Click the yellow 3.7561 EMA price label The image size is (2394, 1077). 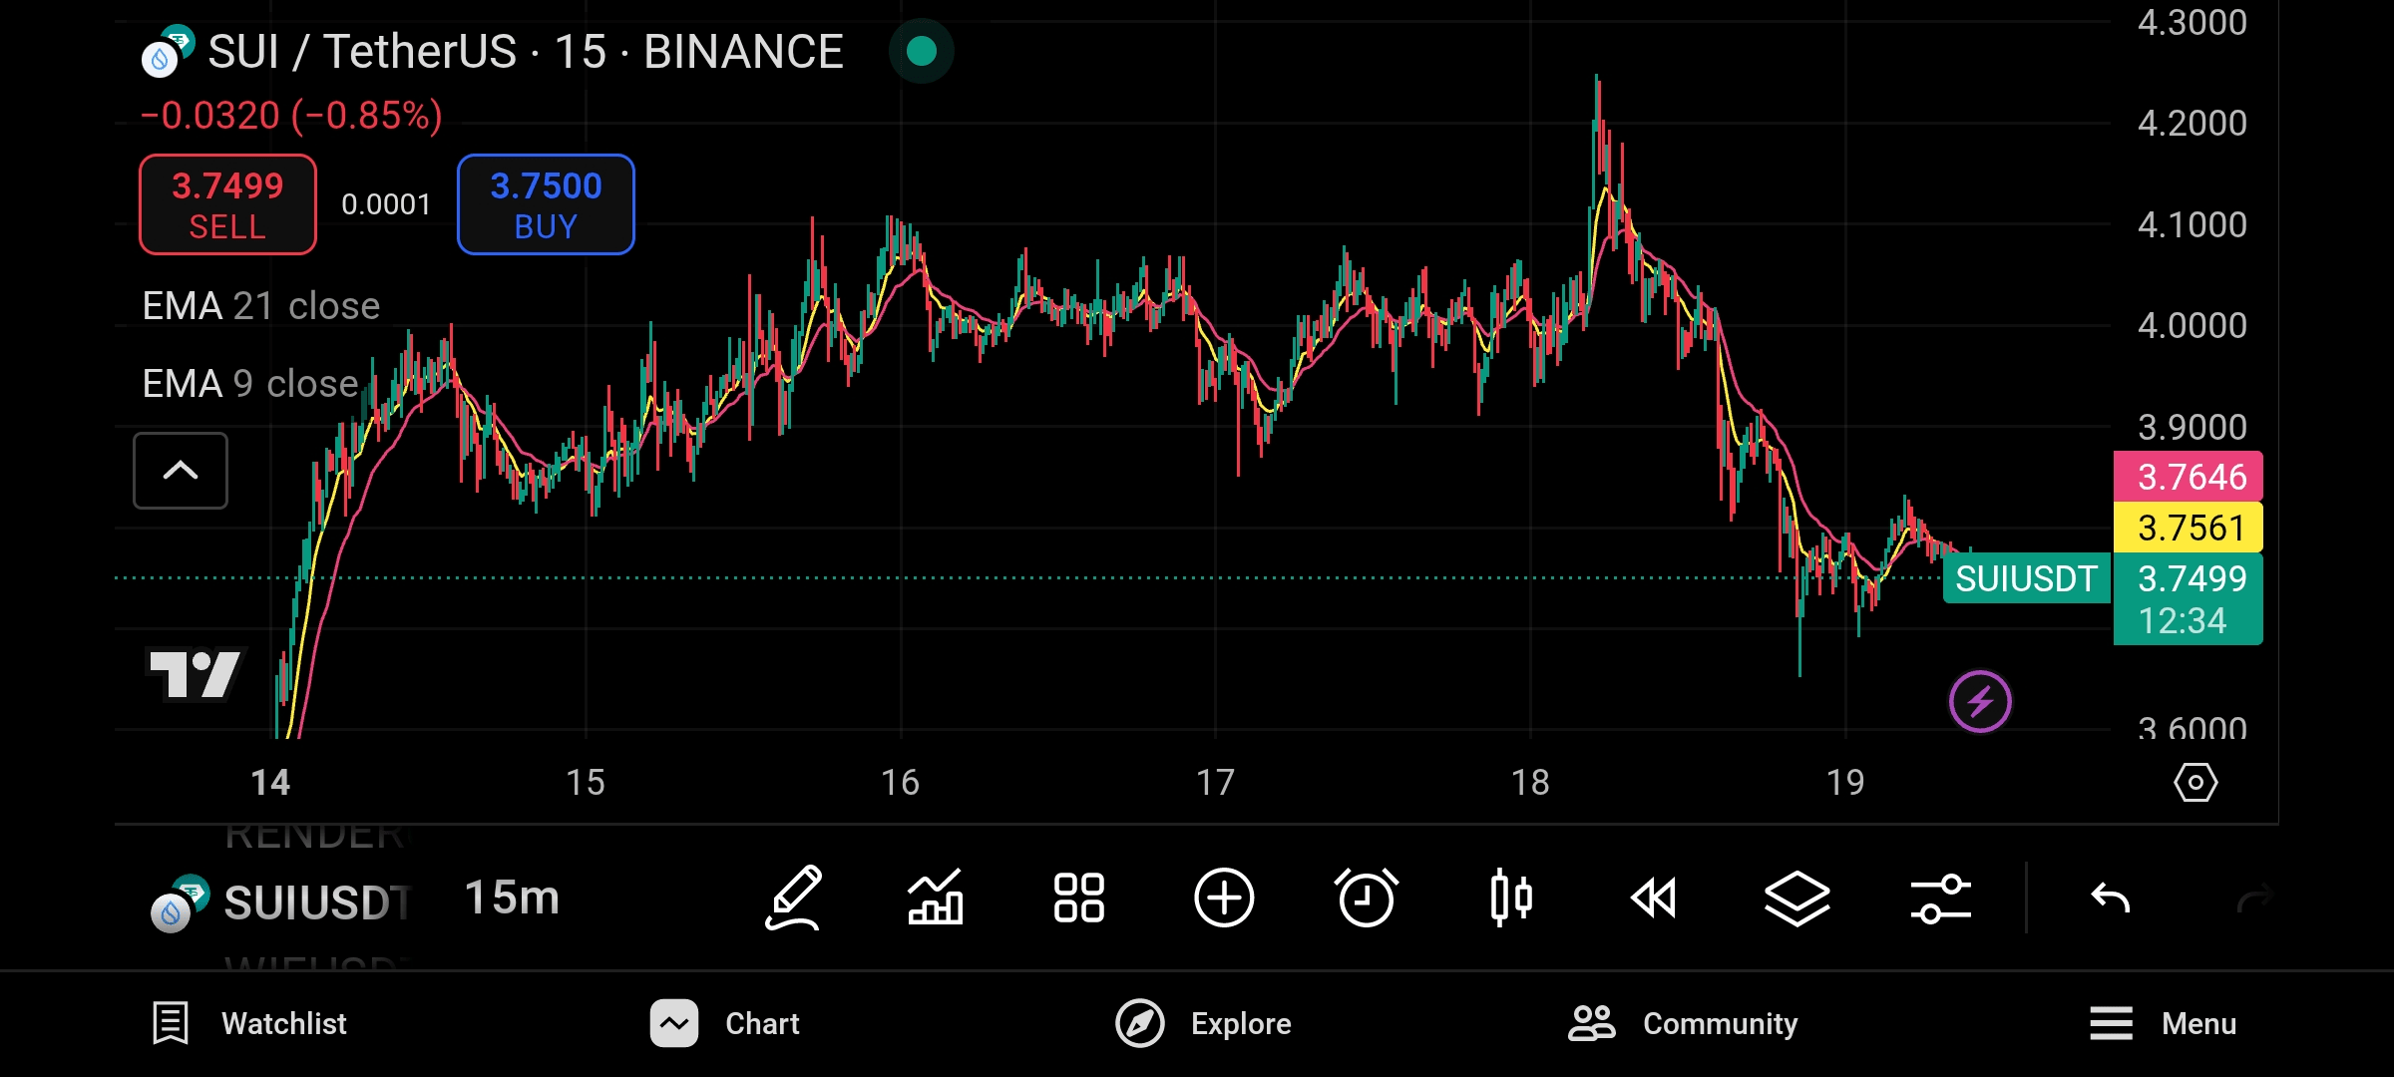[2189, 528]
